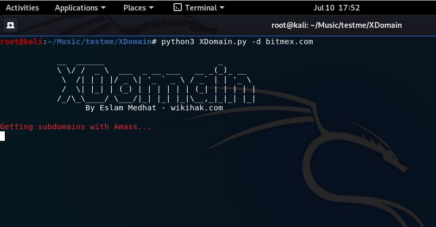436x227 pixels.
Task: Click the window title root@kali: ~/Music/testme/XDomain
Action: [x=336, y=25]
